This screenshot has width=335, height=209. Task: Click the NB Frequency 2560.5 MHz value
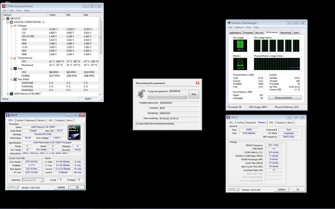tap(288, 137)
